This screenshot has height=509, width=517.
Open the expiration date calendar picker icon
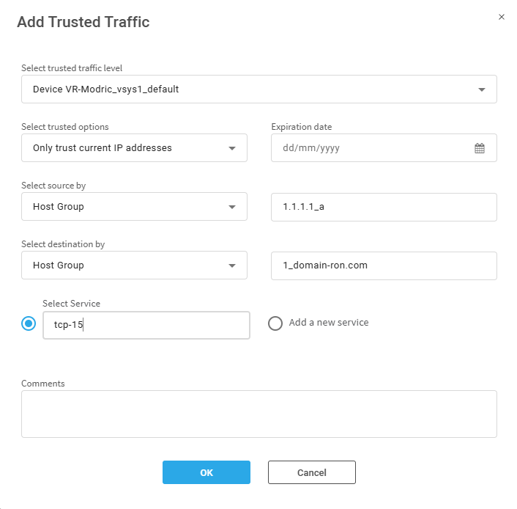click(x=480, y=148)
